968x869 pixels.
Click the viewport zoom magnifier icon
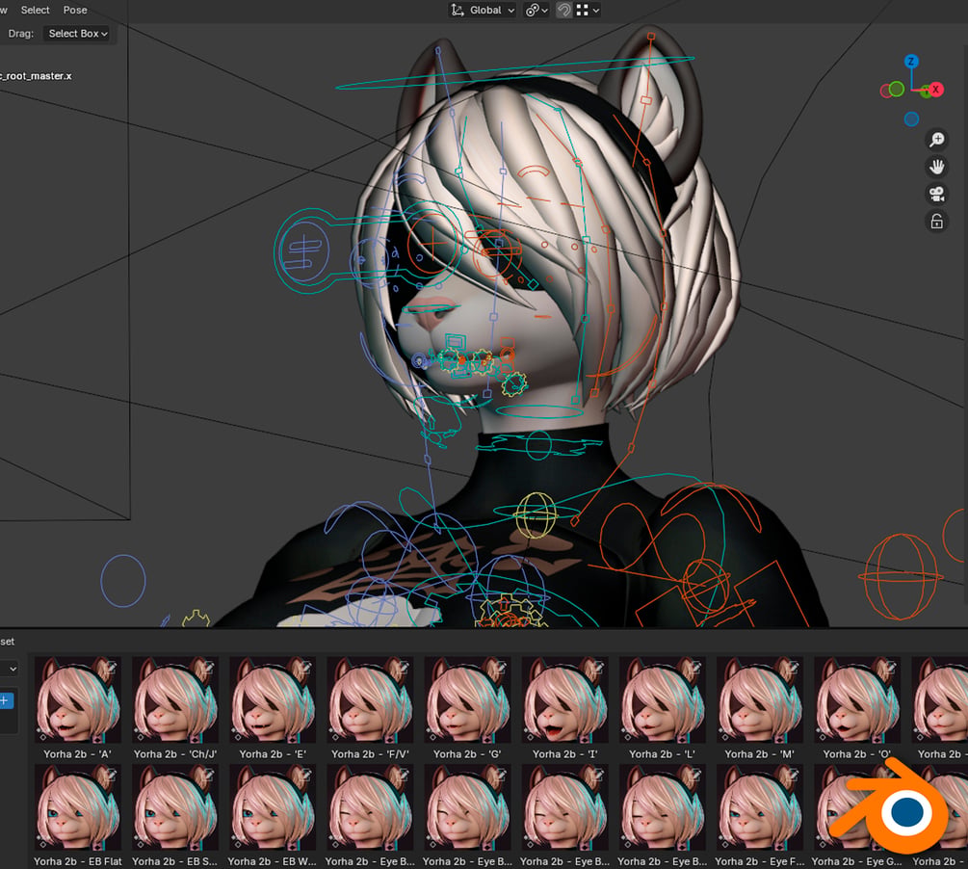click(x=936, y=140)
